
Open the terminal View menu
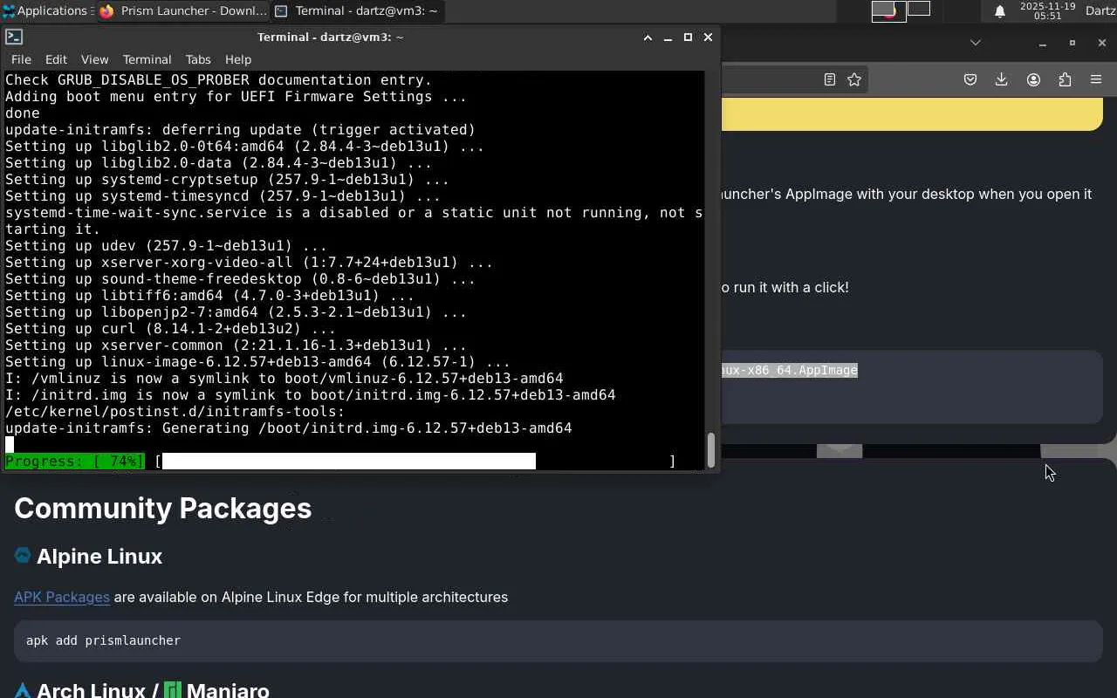[x=94, y=59]
